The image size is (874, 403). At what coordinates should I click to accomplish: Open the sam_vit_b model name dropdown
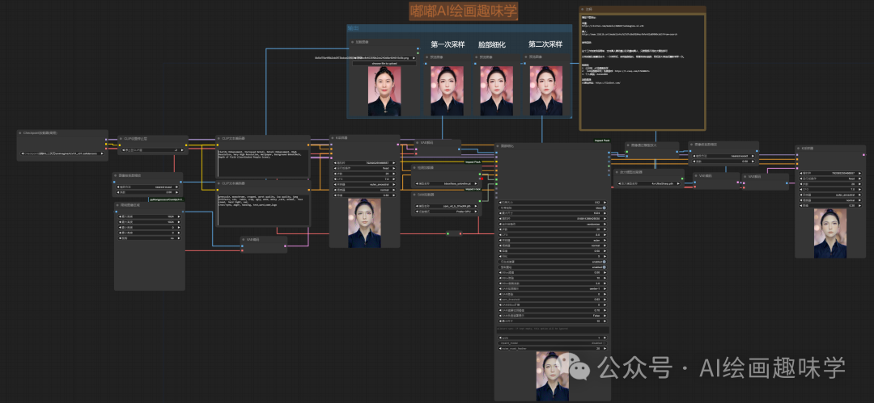point(446,206)
